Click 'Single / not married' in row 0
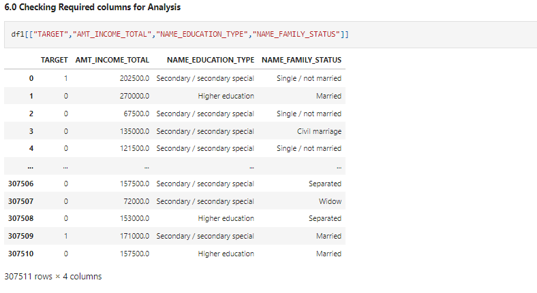 (x=309, y=79)
